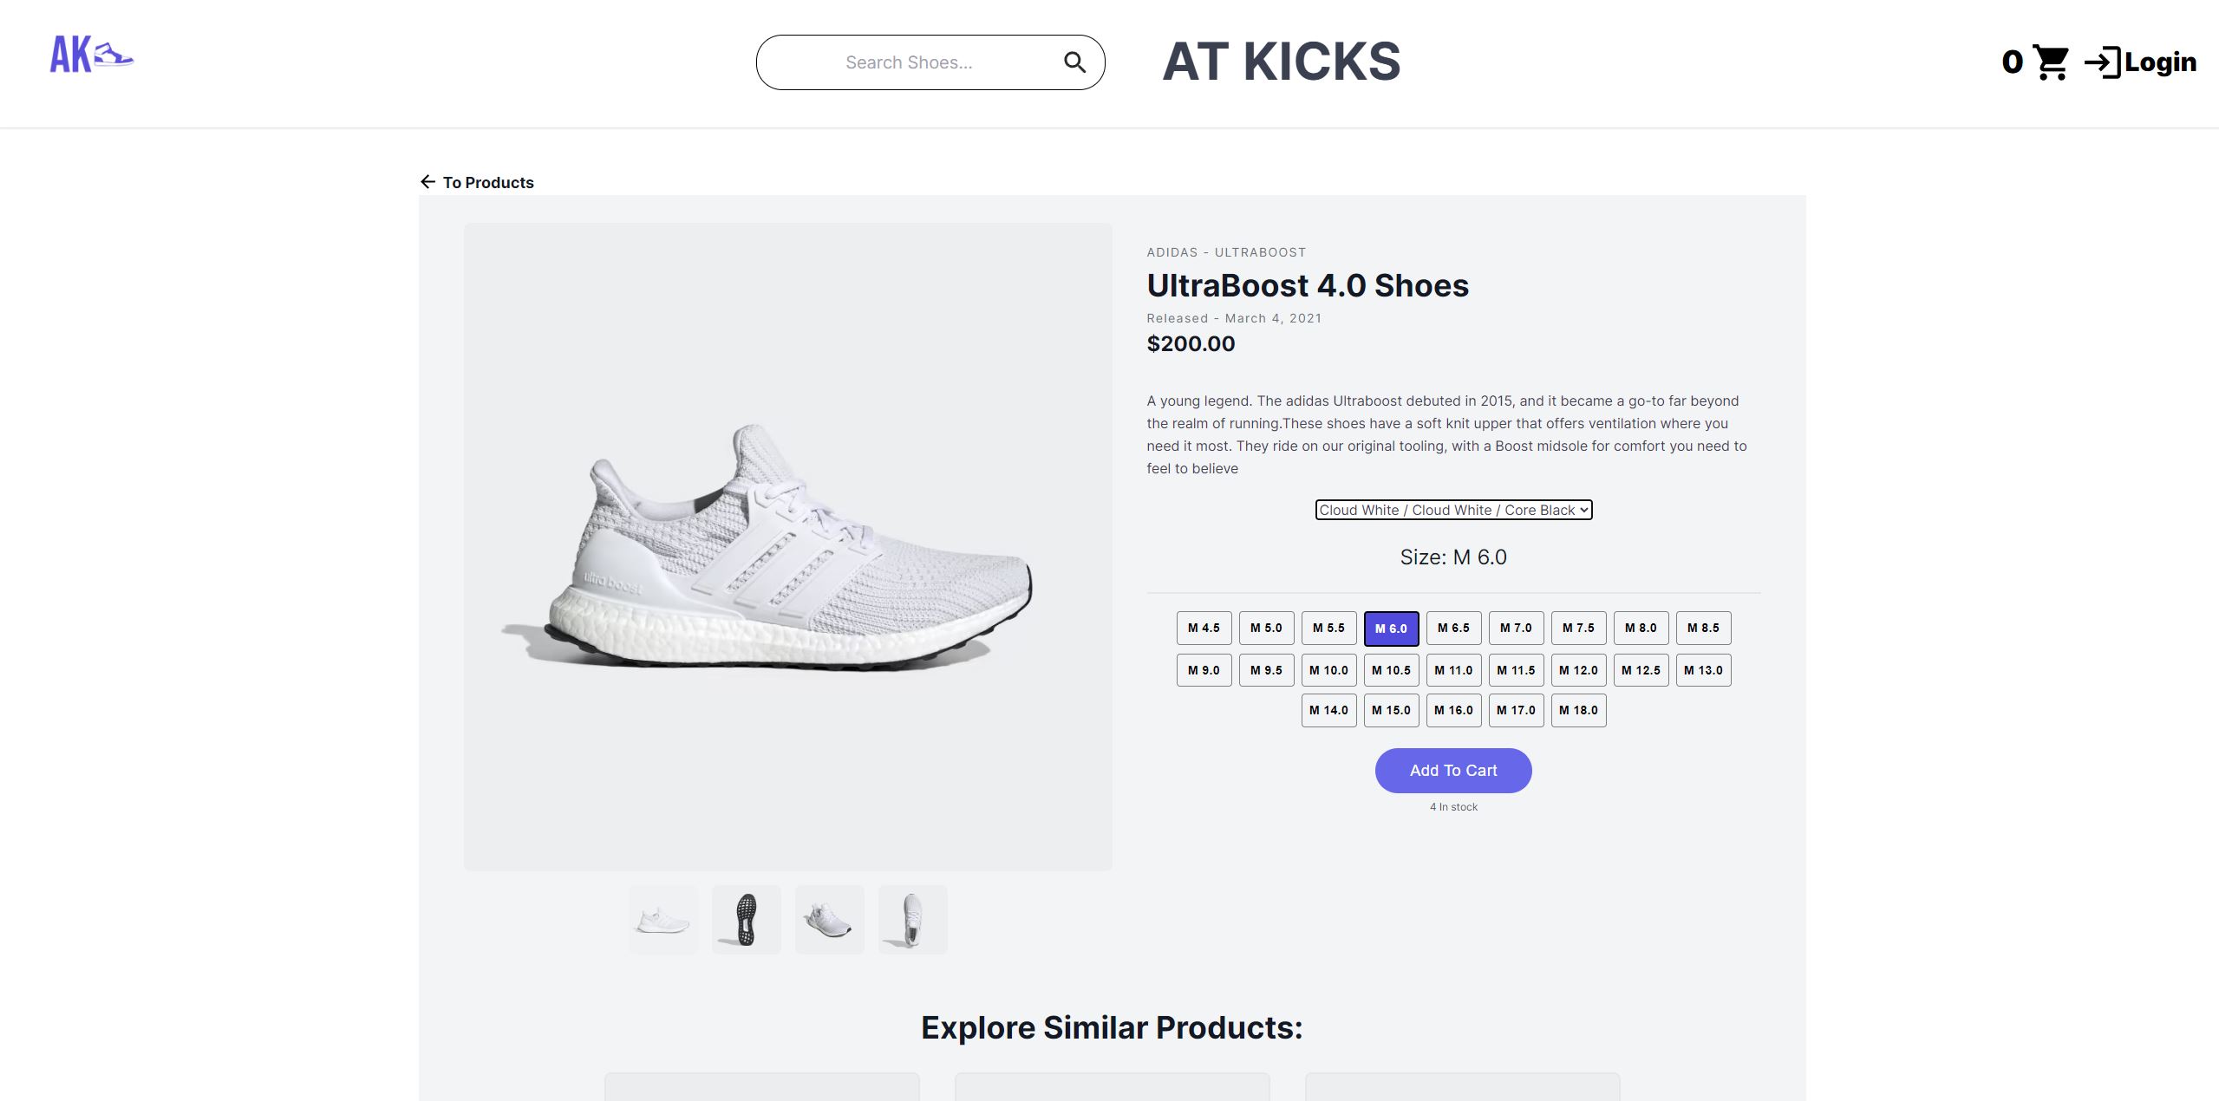
Task: Choose size M 8.5
Action: [1703, 629]
